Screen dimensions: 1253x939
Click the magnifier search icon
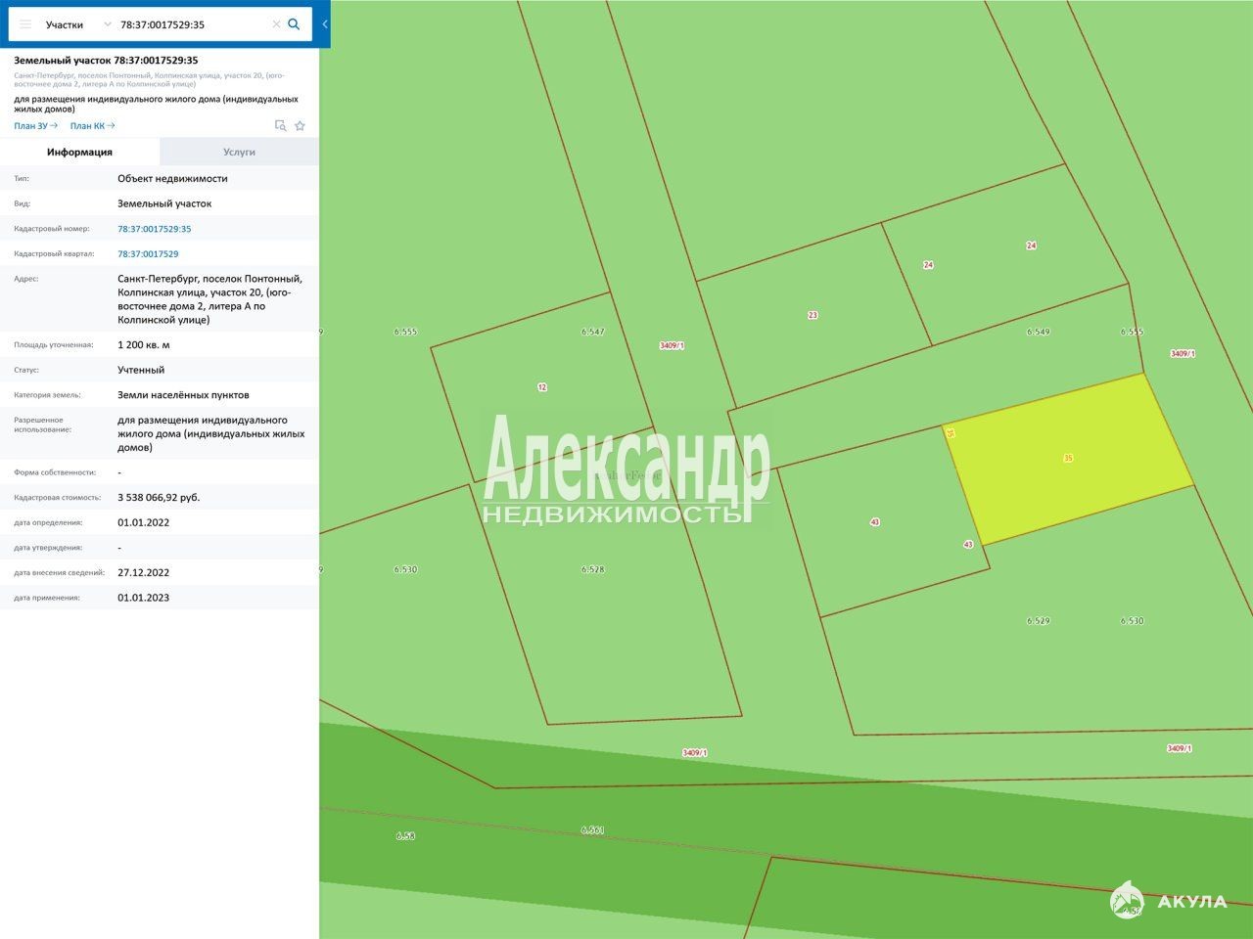click(x=294, y=24)
